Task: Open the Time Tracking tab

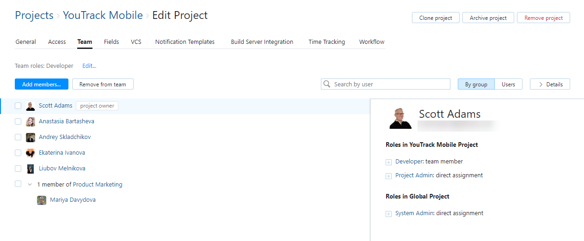Action: click(x=326, y=42)
